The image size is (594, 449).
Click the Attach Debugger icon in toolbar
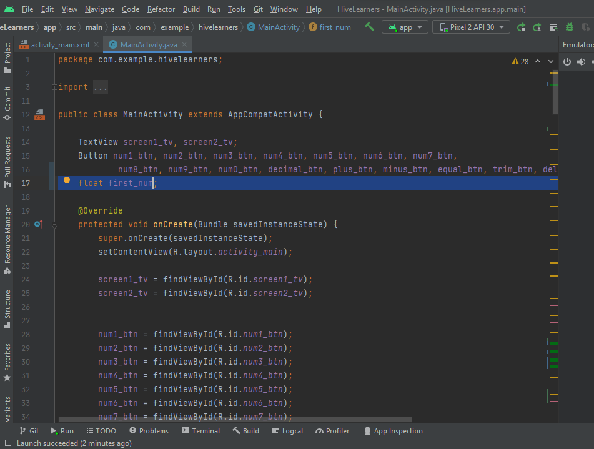point(585,27)
